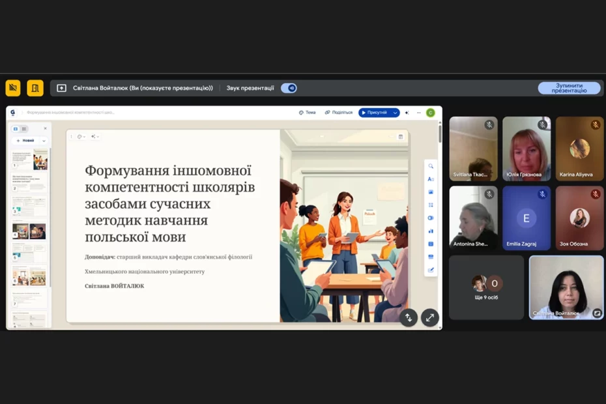This screenshot has height=404, width=606.
Task: Expand the arrow beside 'Присутній' button
Action: [395, 113]
